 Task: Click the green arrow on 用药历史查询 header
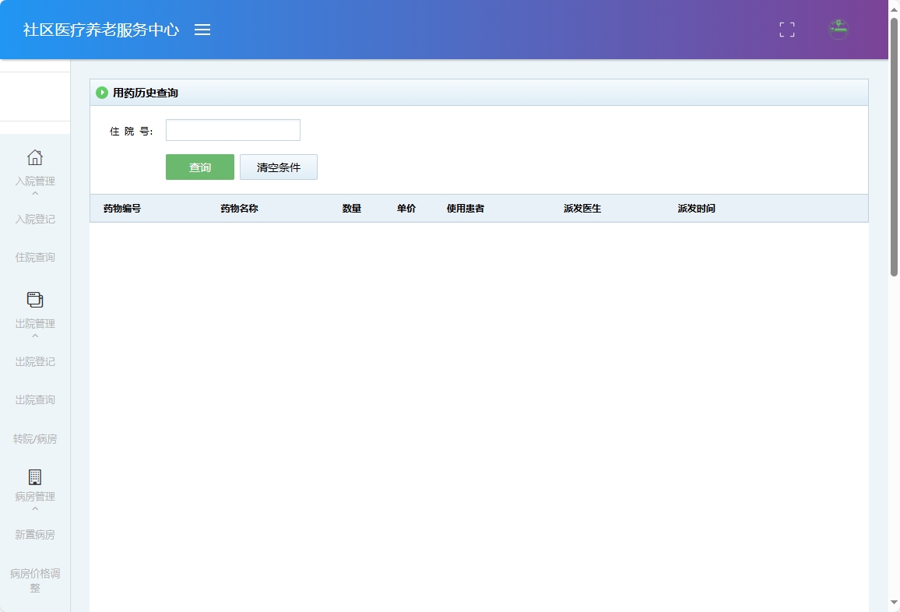click(102, 92)
